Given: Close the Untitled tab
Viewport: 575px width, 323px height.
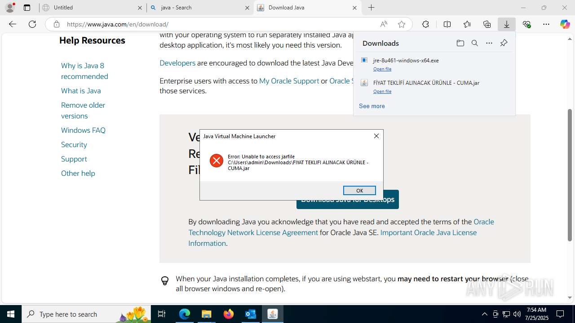Looking at the screenshot, I should click(140, 8).
